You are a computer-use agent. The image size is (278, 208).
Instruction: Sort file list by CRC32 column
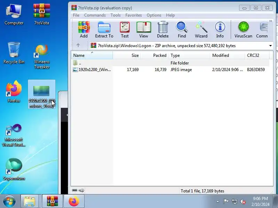(x=257, y=55)
